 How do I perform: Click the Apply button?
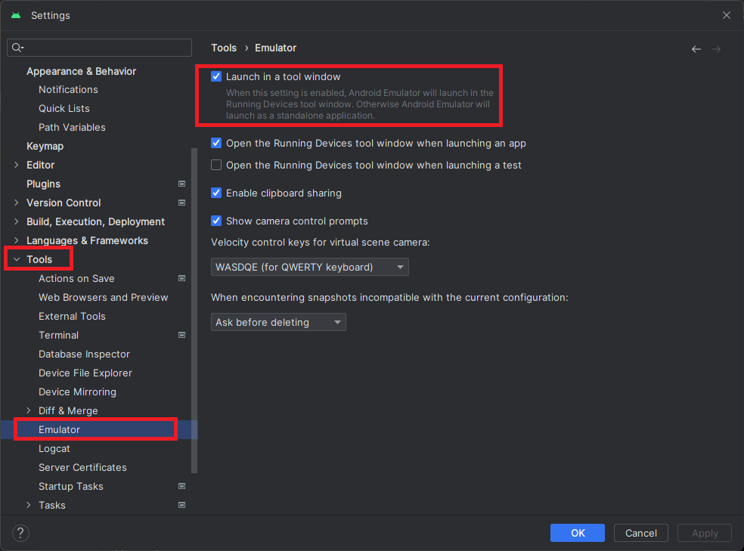705,533
